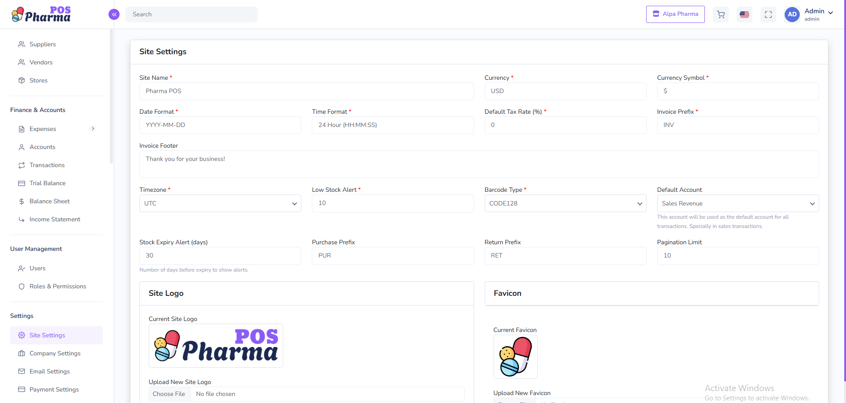The height and width of the screenshot is (403, 846).
Task: Open the Transactions page
Action: coord(47,165)
